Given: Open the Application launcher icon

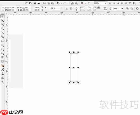Looking at the screenshot, I should tap(82, 3).
